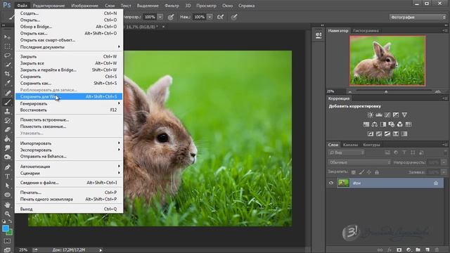The image size is (450, 253).
Task: Open the Фильтр menu
Action: (x=172, y=6)
